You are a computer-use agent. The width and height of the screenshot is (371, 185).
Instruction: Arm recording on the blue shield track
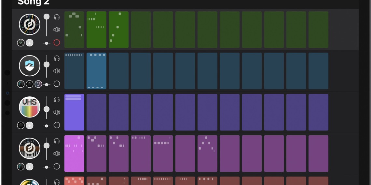coord(57,84)
